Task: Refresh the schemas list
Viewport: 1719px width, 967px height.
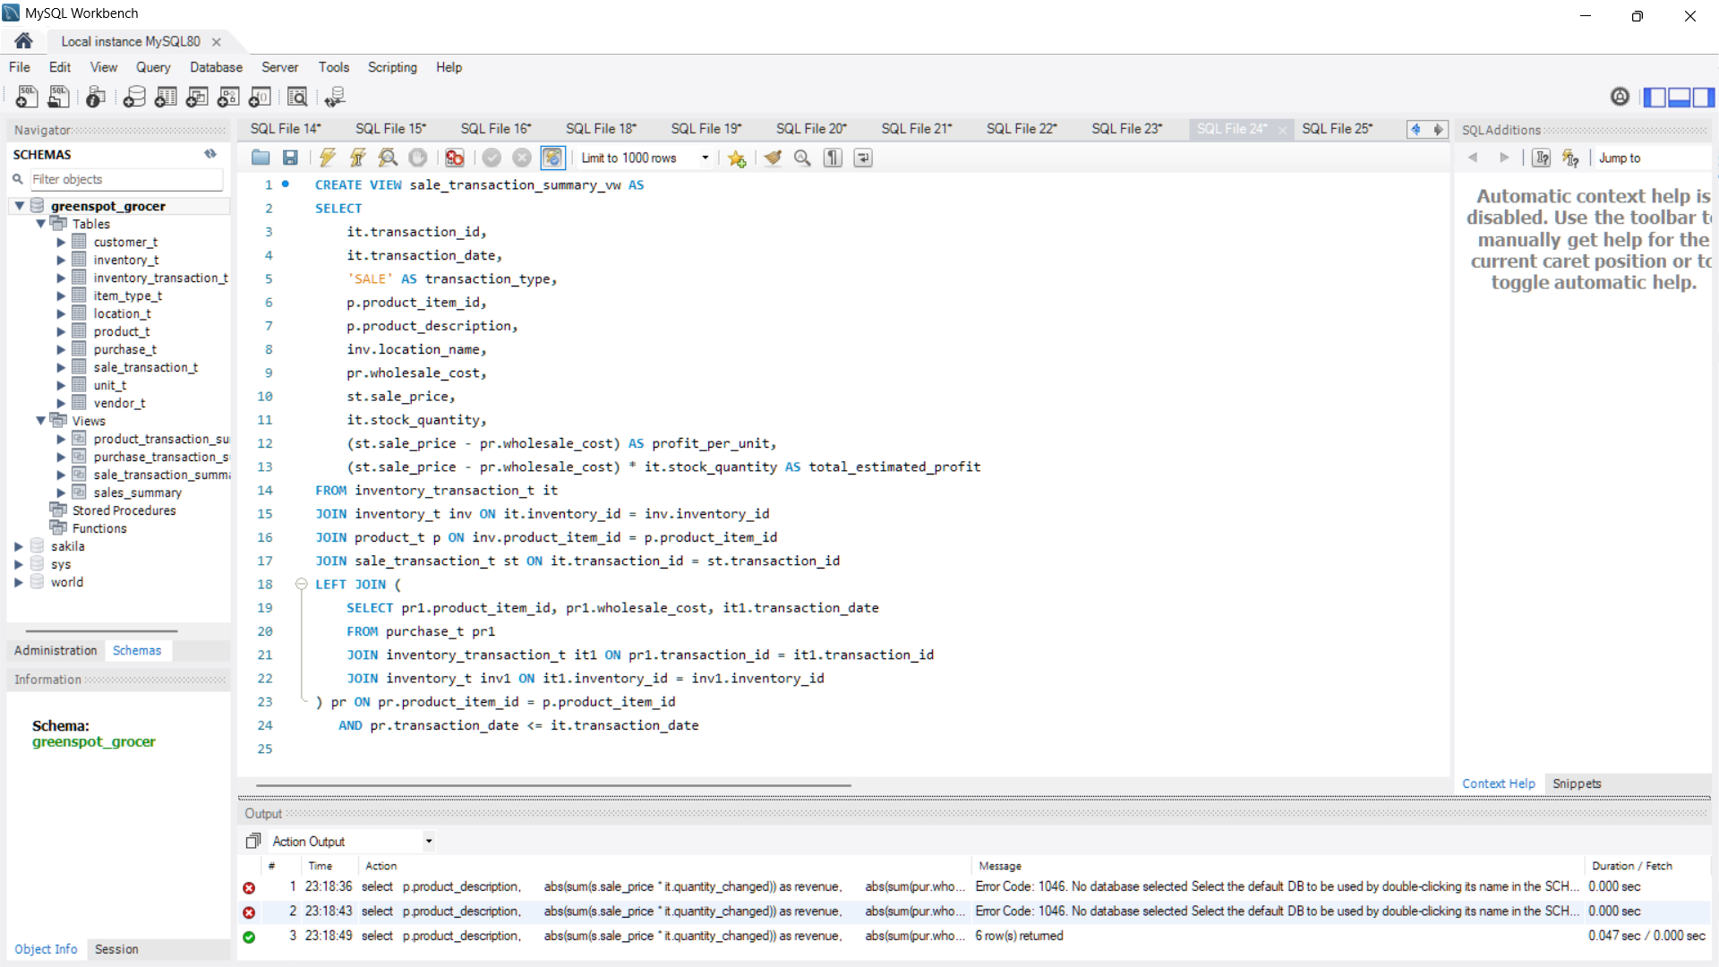Action: tap(210, 154)
